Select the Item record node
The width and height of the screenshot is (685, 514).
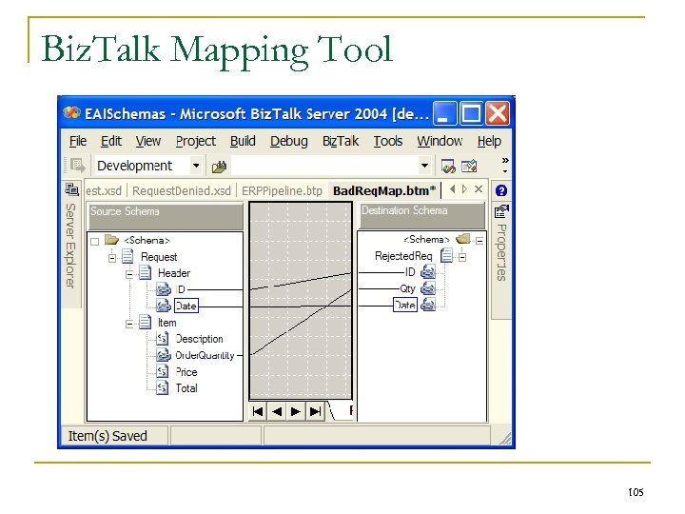tap(166, 323)
